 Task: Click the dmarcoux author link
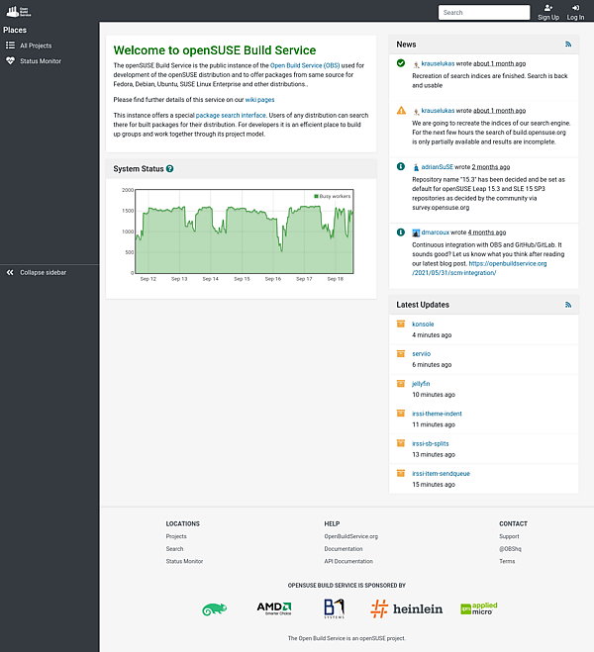point(435,233)
